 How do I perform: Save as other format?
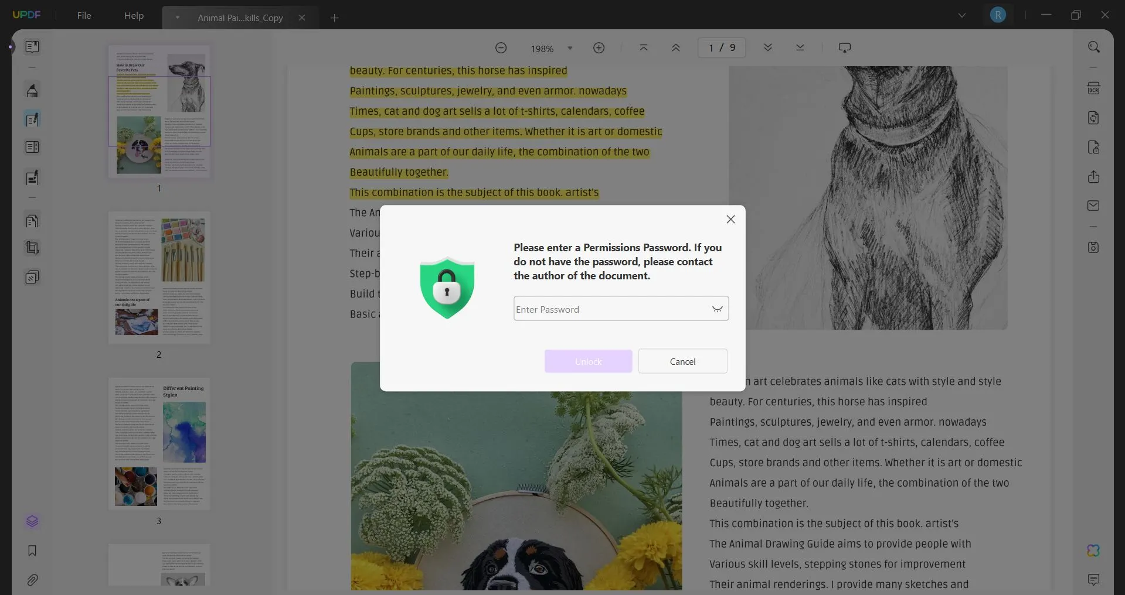1093,247
